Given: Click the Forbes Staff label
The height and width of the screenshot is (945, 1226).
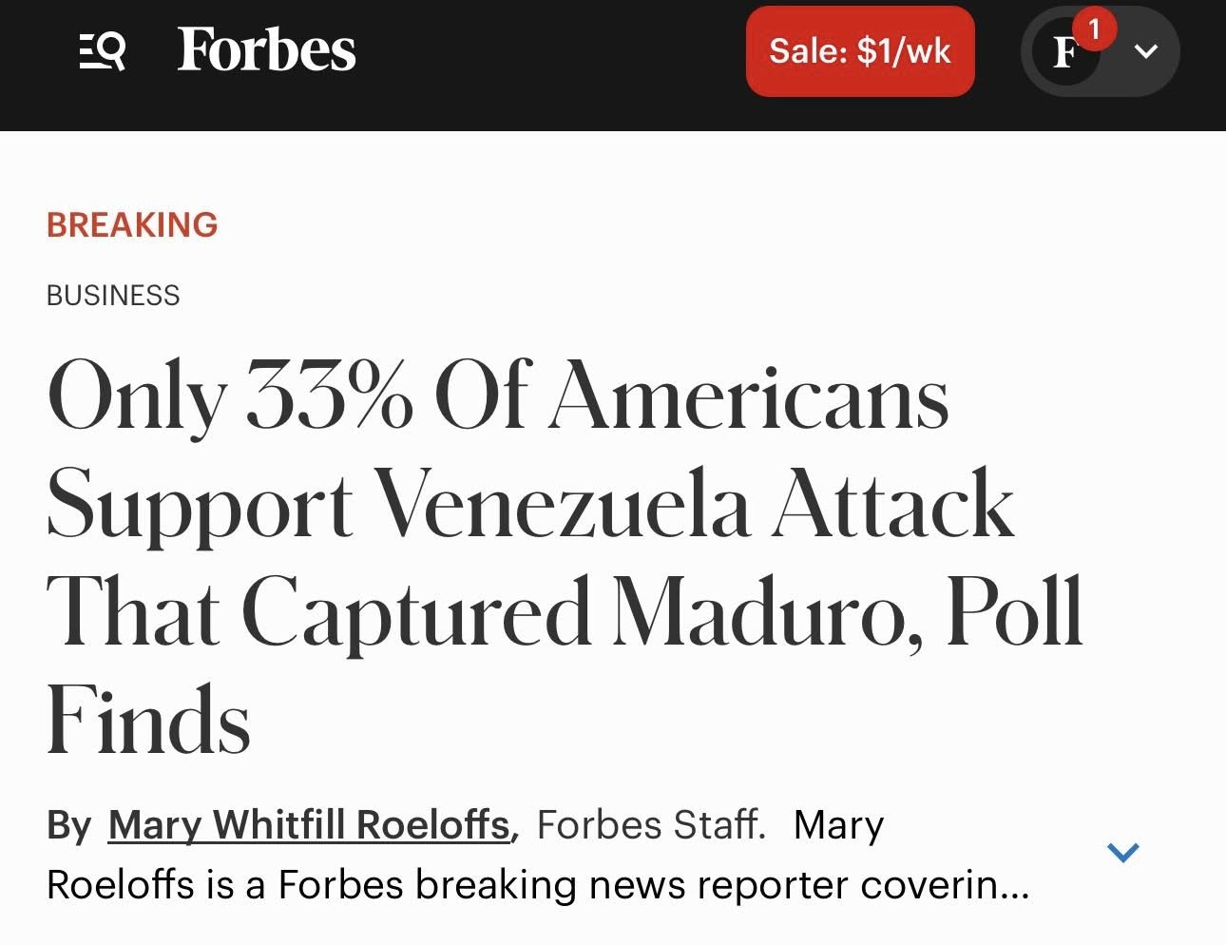Looking at the screenshot, I should click(x=651, y=824).
